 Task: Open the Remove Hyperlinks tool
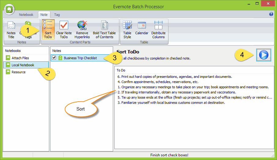[x=82, y=29]
